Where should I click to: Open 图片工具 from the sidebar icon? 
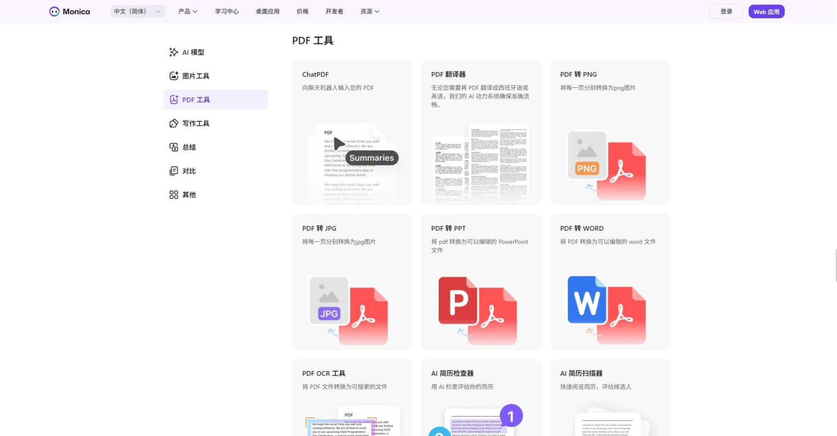(x=174, y=76)
